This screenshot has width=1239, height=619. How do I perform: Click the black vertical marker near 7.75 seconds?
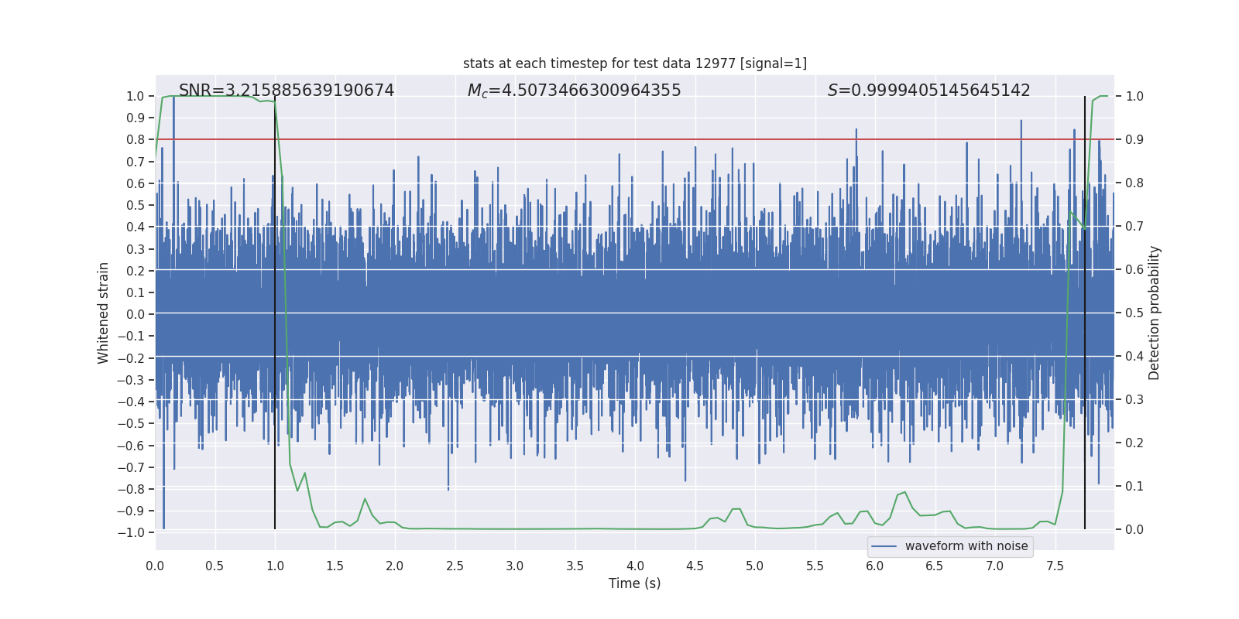pos(1085,313)
